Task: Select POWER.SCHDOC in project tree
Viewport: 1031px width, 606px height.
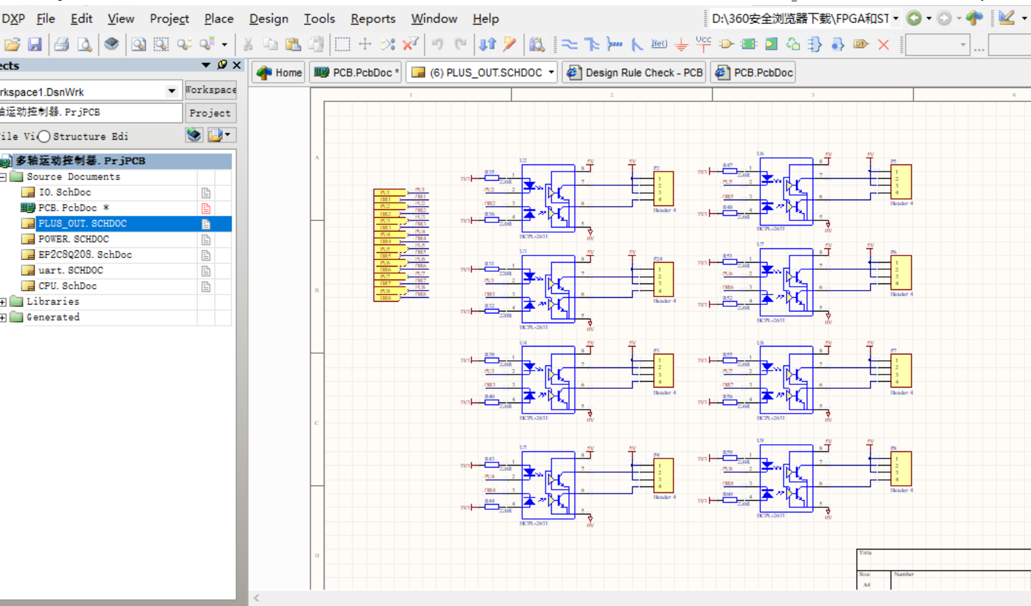Action: click(74, 239)
